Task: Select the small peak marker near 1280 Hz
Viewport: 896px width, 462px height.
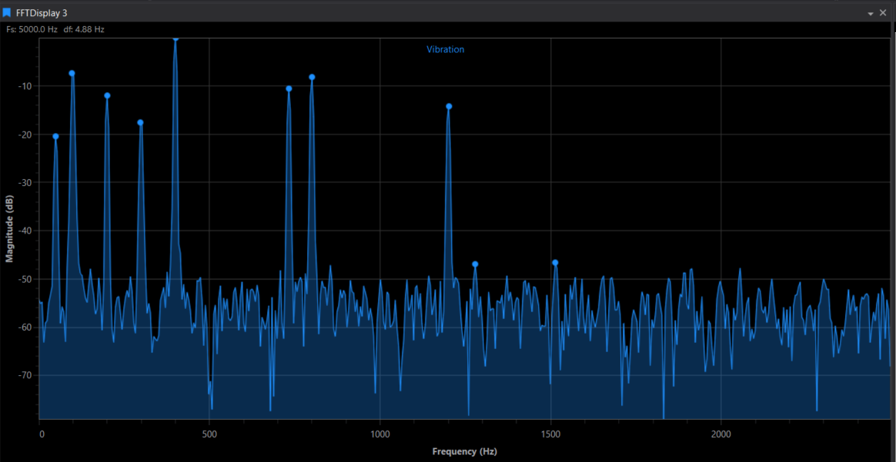Action: tap(475, 264)
